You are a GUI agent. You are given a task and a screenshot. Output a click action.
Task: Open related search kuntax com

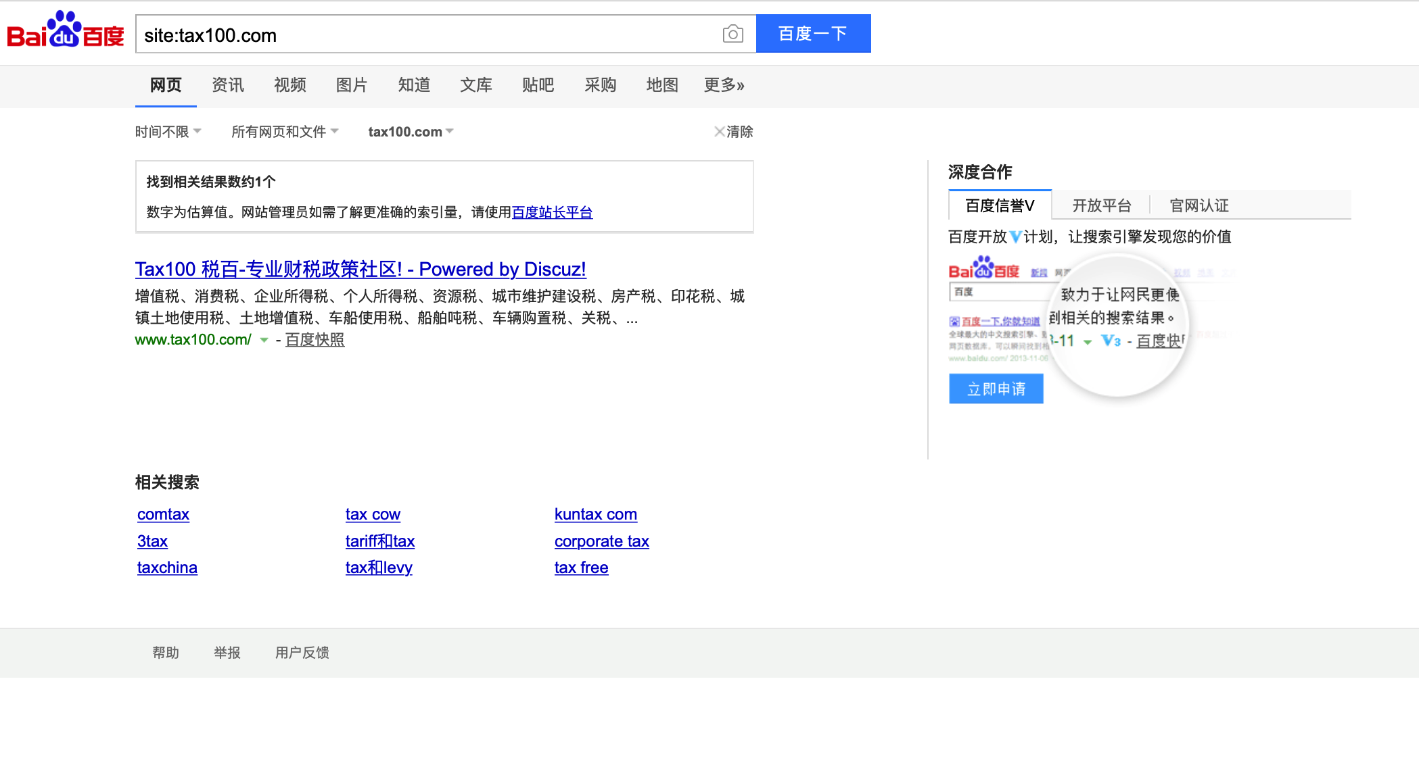(x=596, y=514)
